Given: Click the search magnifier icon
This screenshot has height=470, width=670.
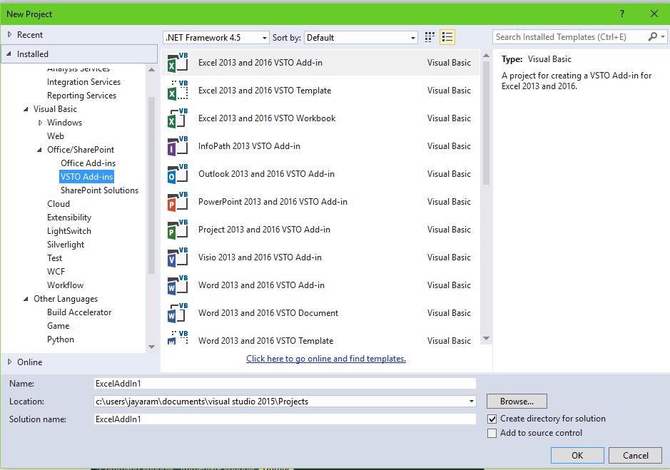Looking at the screenshot, I should click(652, 37).
